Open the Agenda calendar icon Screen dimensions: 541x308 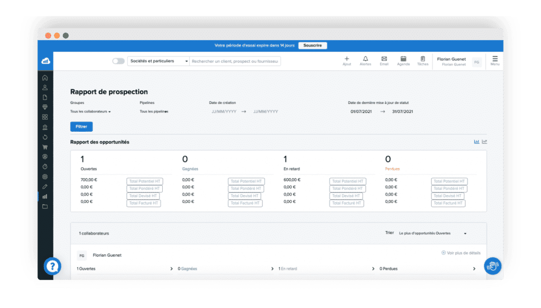[x=403, y=60]
